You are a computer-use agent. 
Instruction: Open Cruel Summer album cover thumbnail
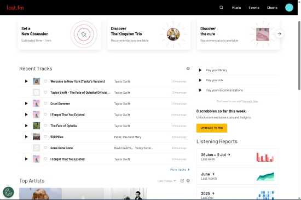click(x=37, y=104)
